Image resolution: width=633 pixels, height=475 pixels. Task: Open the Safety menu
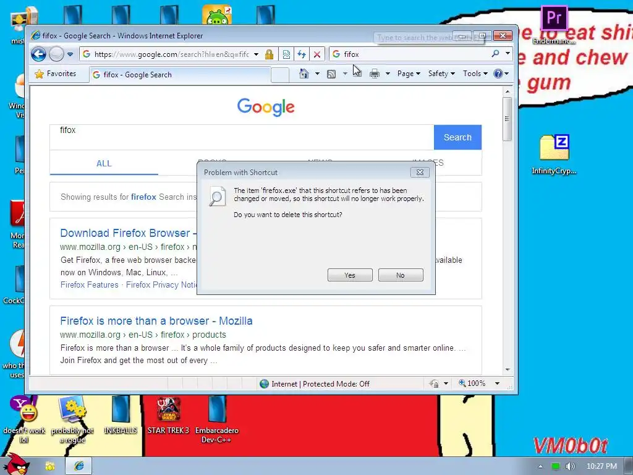tap(441, 74)
